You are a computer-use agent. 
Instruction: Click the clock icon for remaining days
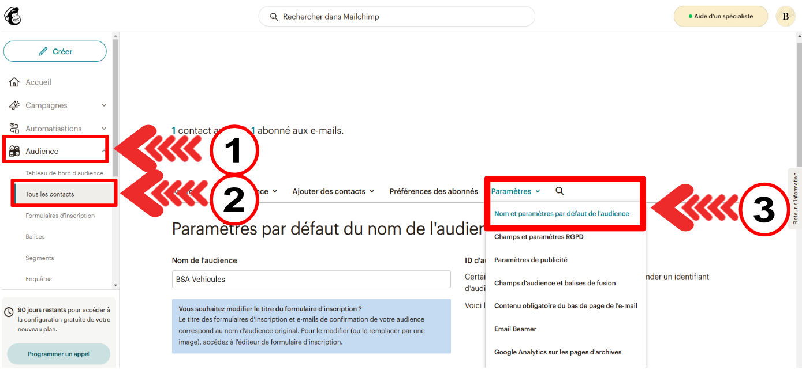(9, 312)
